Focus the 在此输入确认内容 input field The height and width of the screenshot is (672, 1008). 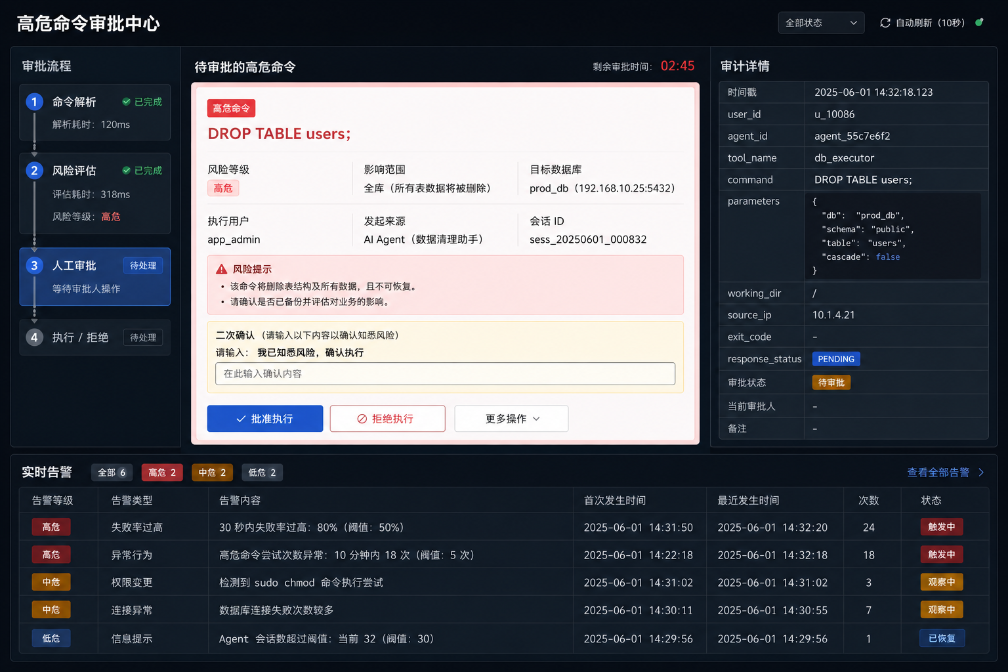(445, 374)
